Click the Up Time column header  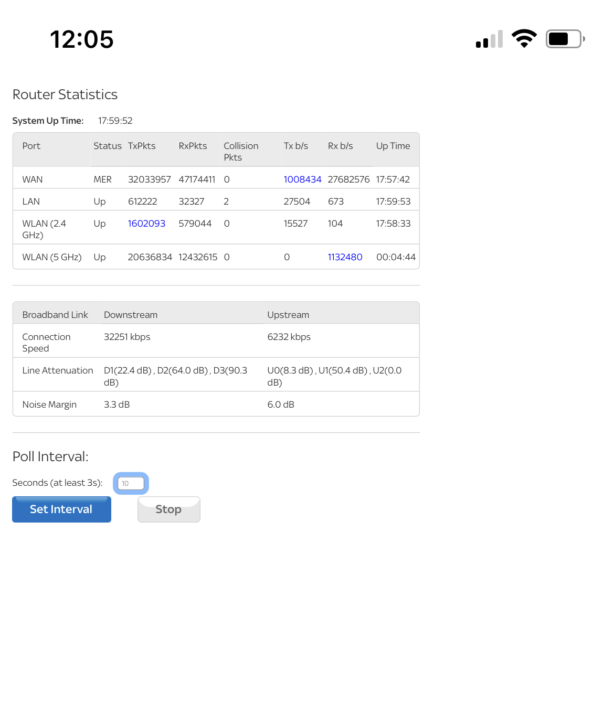click(x=393, y=146)
